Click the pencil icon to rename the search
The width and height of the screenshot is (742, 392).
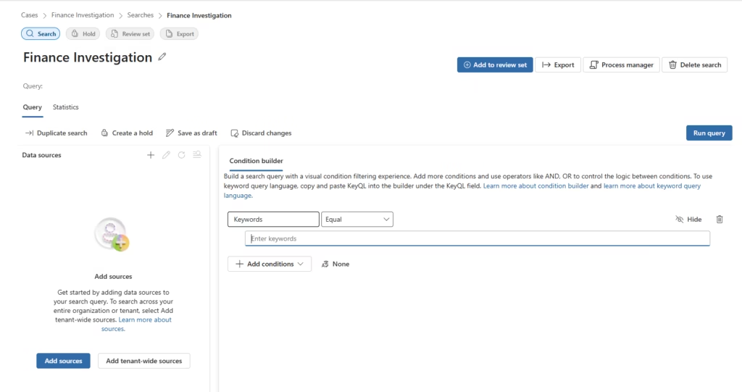162,57
